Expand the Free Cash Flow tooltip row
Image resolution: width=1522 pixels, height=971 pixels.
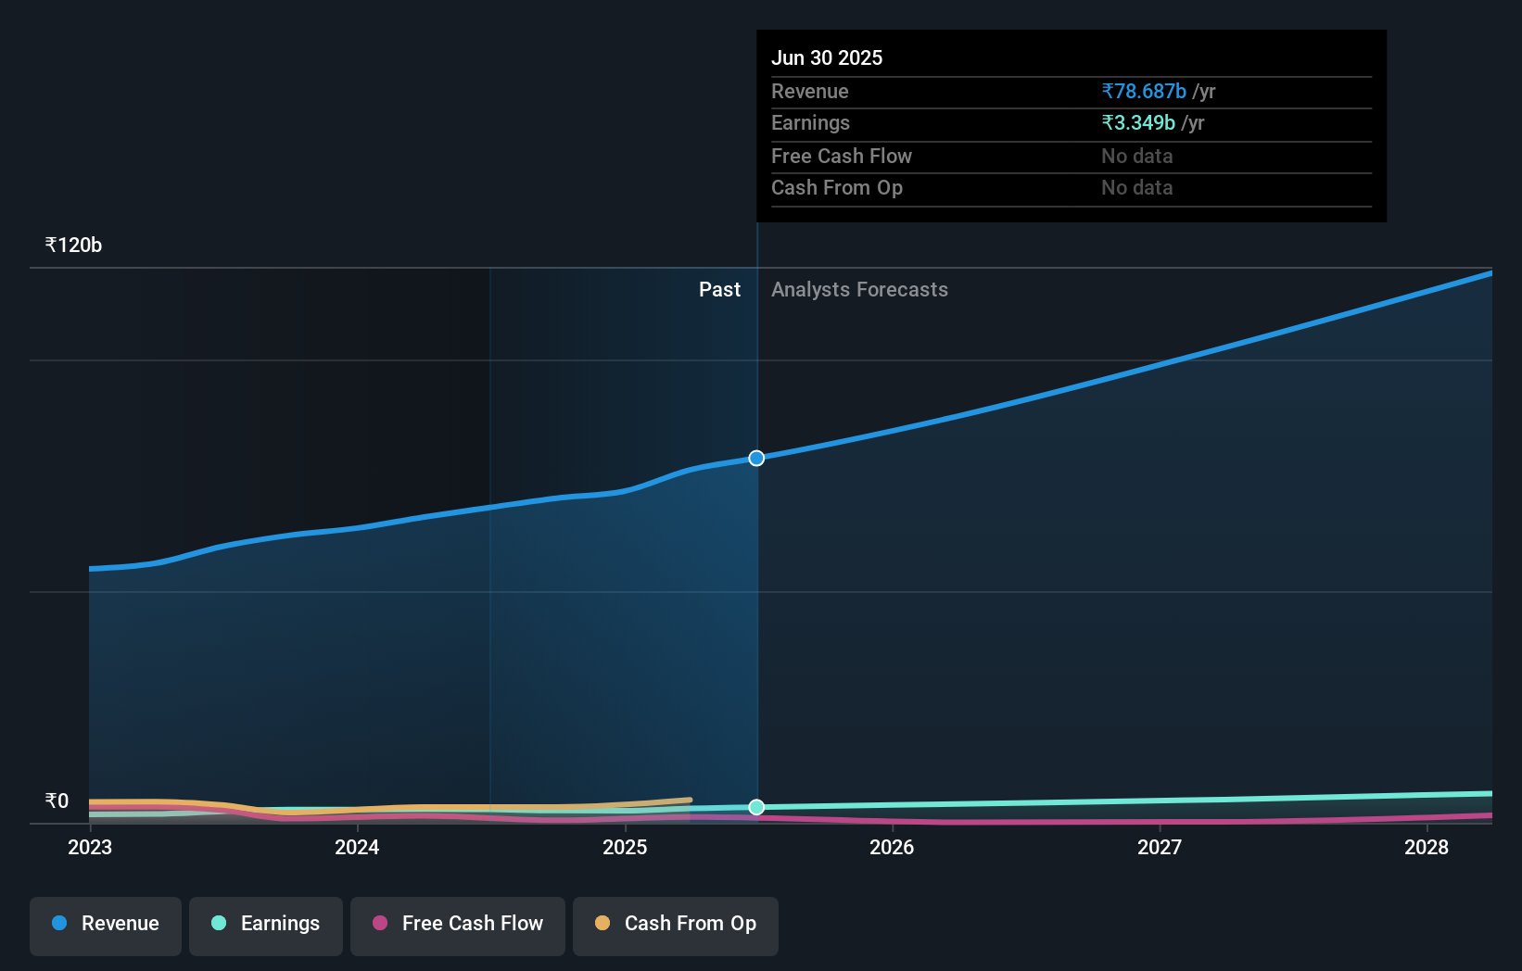[1071, 156]
